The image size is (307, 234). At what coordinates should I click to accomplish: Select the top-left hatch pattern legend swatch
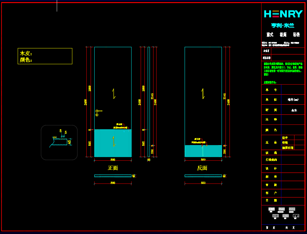(x=271, y=209)
